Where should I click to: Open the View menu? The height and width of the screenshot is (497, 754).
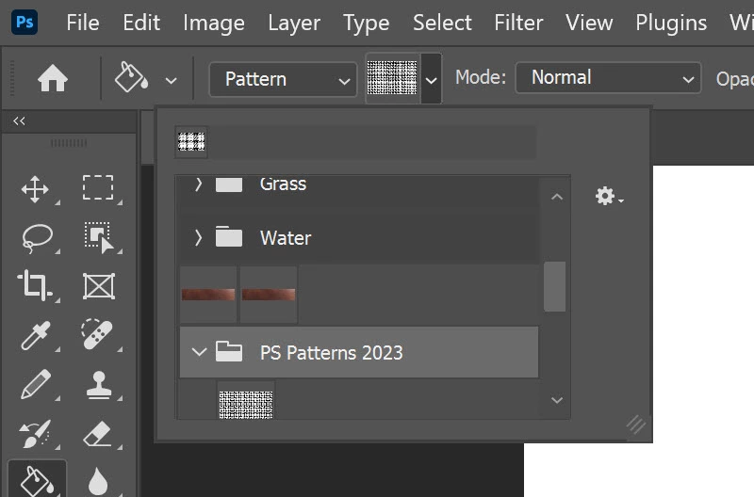pos(589,23)
